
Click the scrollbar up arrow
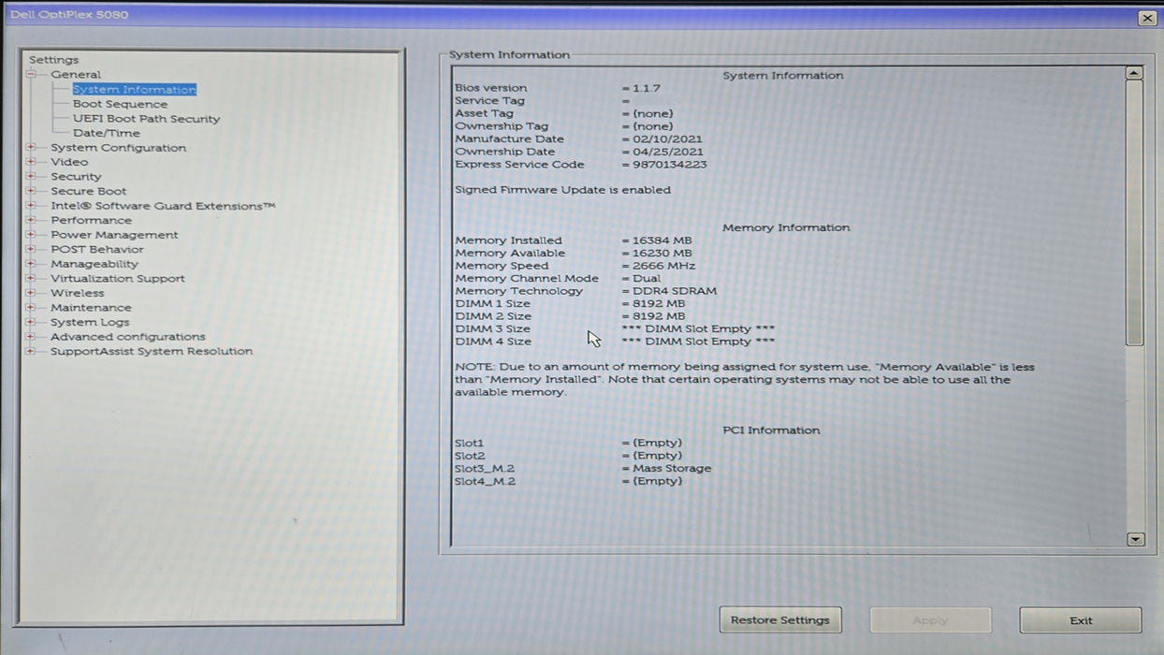coord(1135,73)
